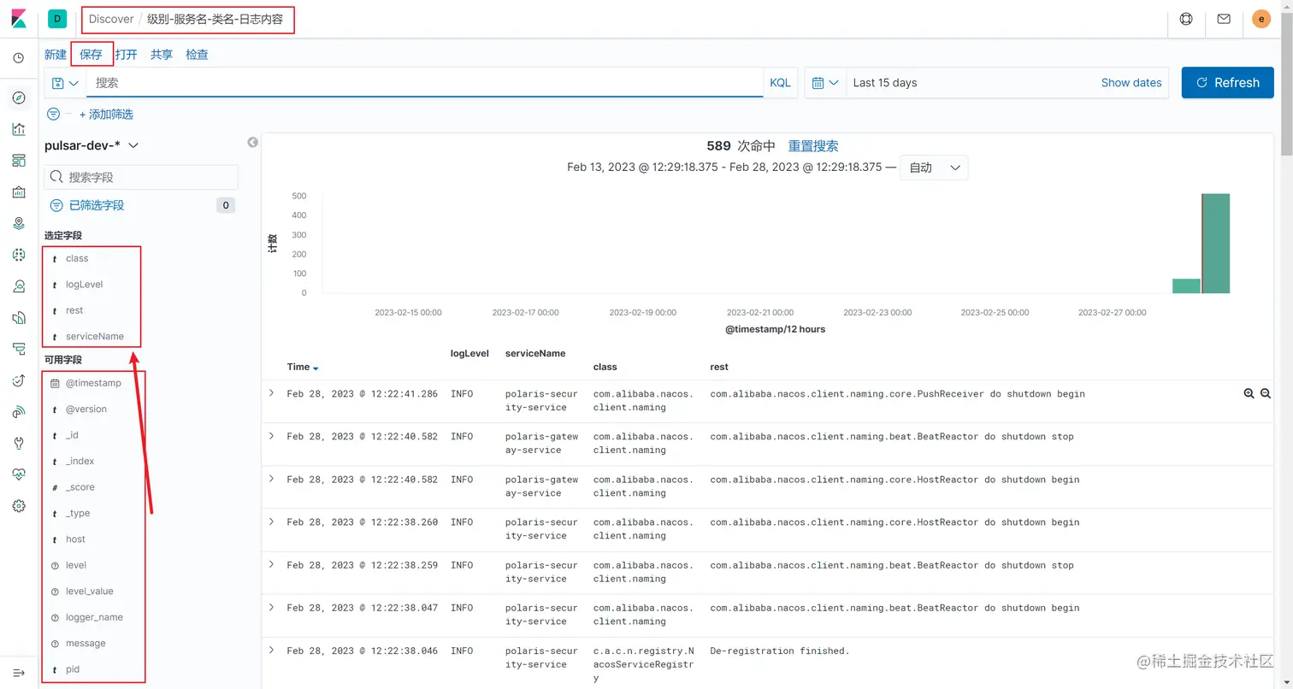
Task: Click the 搜索 query input field
Action: click(425, 83)
